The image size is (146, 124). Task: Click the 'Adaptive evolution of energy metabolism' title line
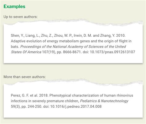(x=71, y=41)
